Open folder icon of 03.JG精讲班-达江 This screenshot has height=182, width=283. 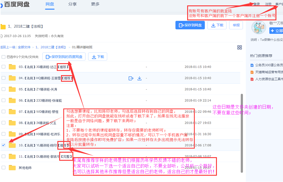(x=12, y=67)
